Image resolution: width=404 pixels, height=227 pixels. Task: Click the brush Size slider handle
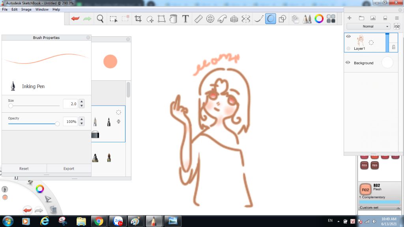tap(11, 106)
